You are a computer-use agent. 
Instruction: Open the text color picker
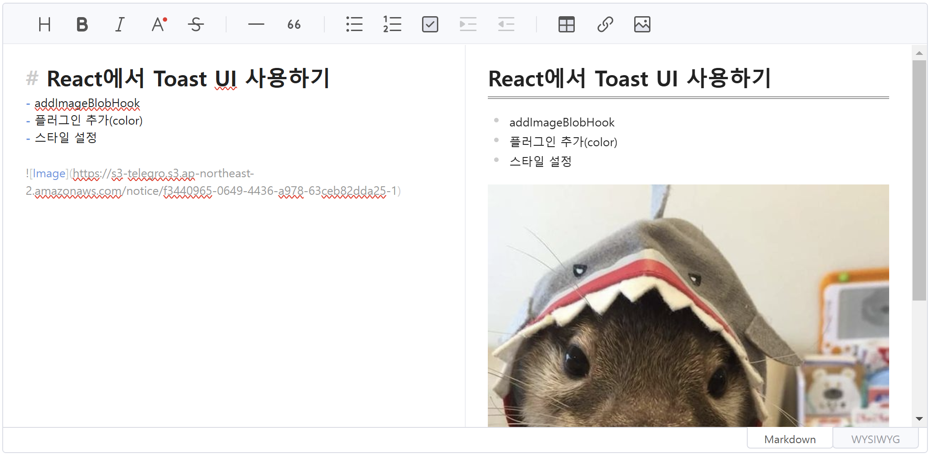[x=159, y=24]
